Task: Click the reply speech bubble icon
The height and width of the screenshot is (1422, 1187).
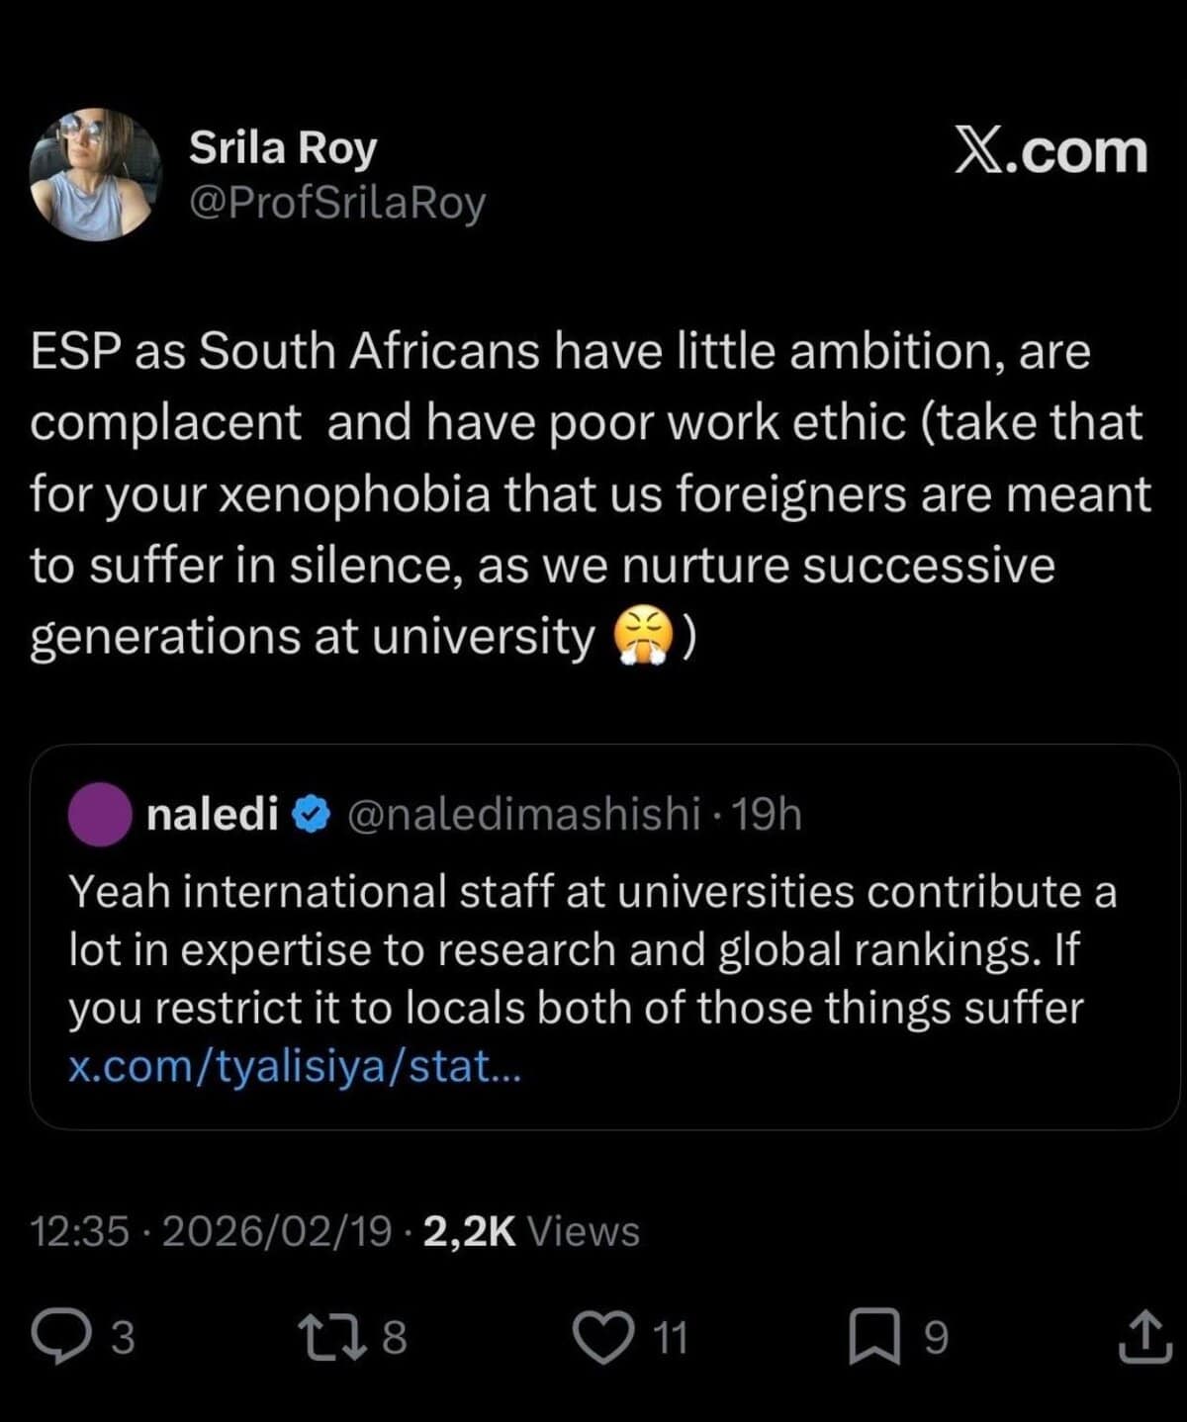Action: point(60,1337)
